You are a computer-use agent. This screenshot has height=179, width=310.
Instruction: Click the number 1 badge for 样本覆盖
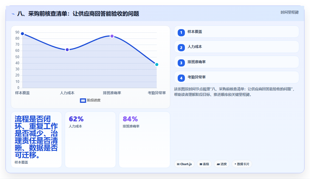(181, 33)
